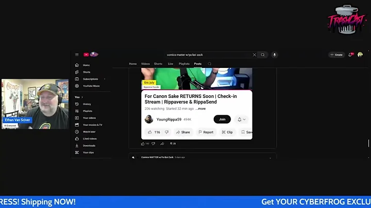Click the For Canon Sake stream title

click(191, 99)
